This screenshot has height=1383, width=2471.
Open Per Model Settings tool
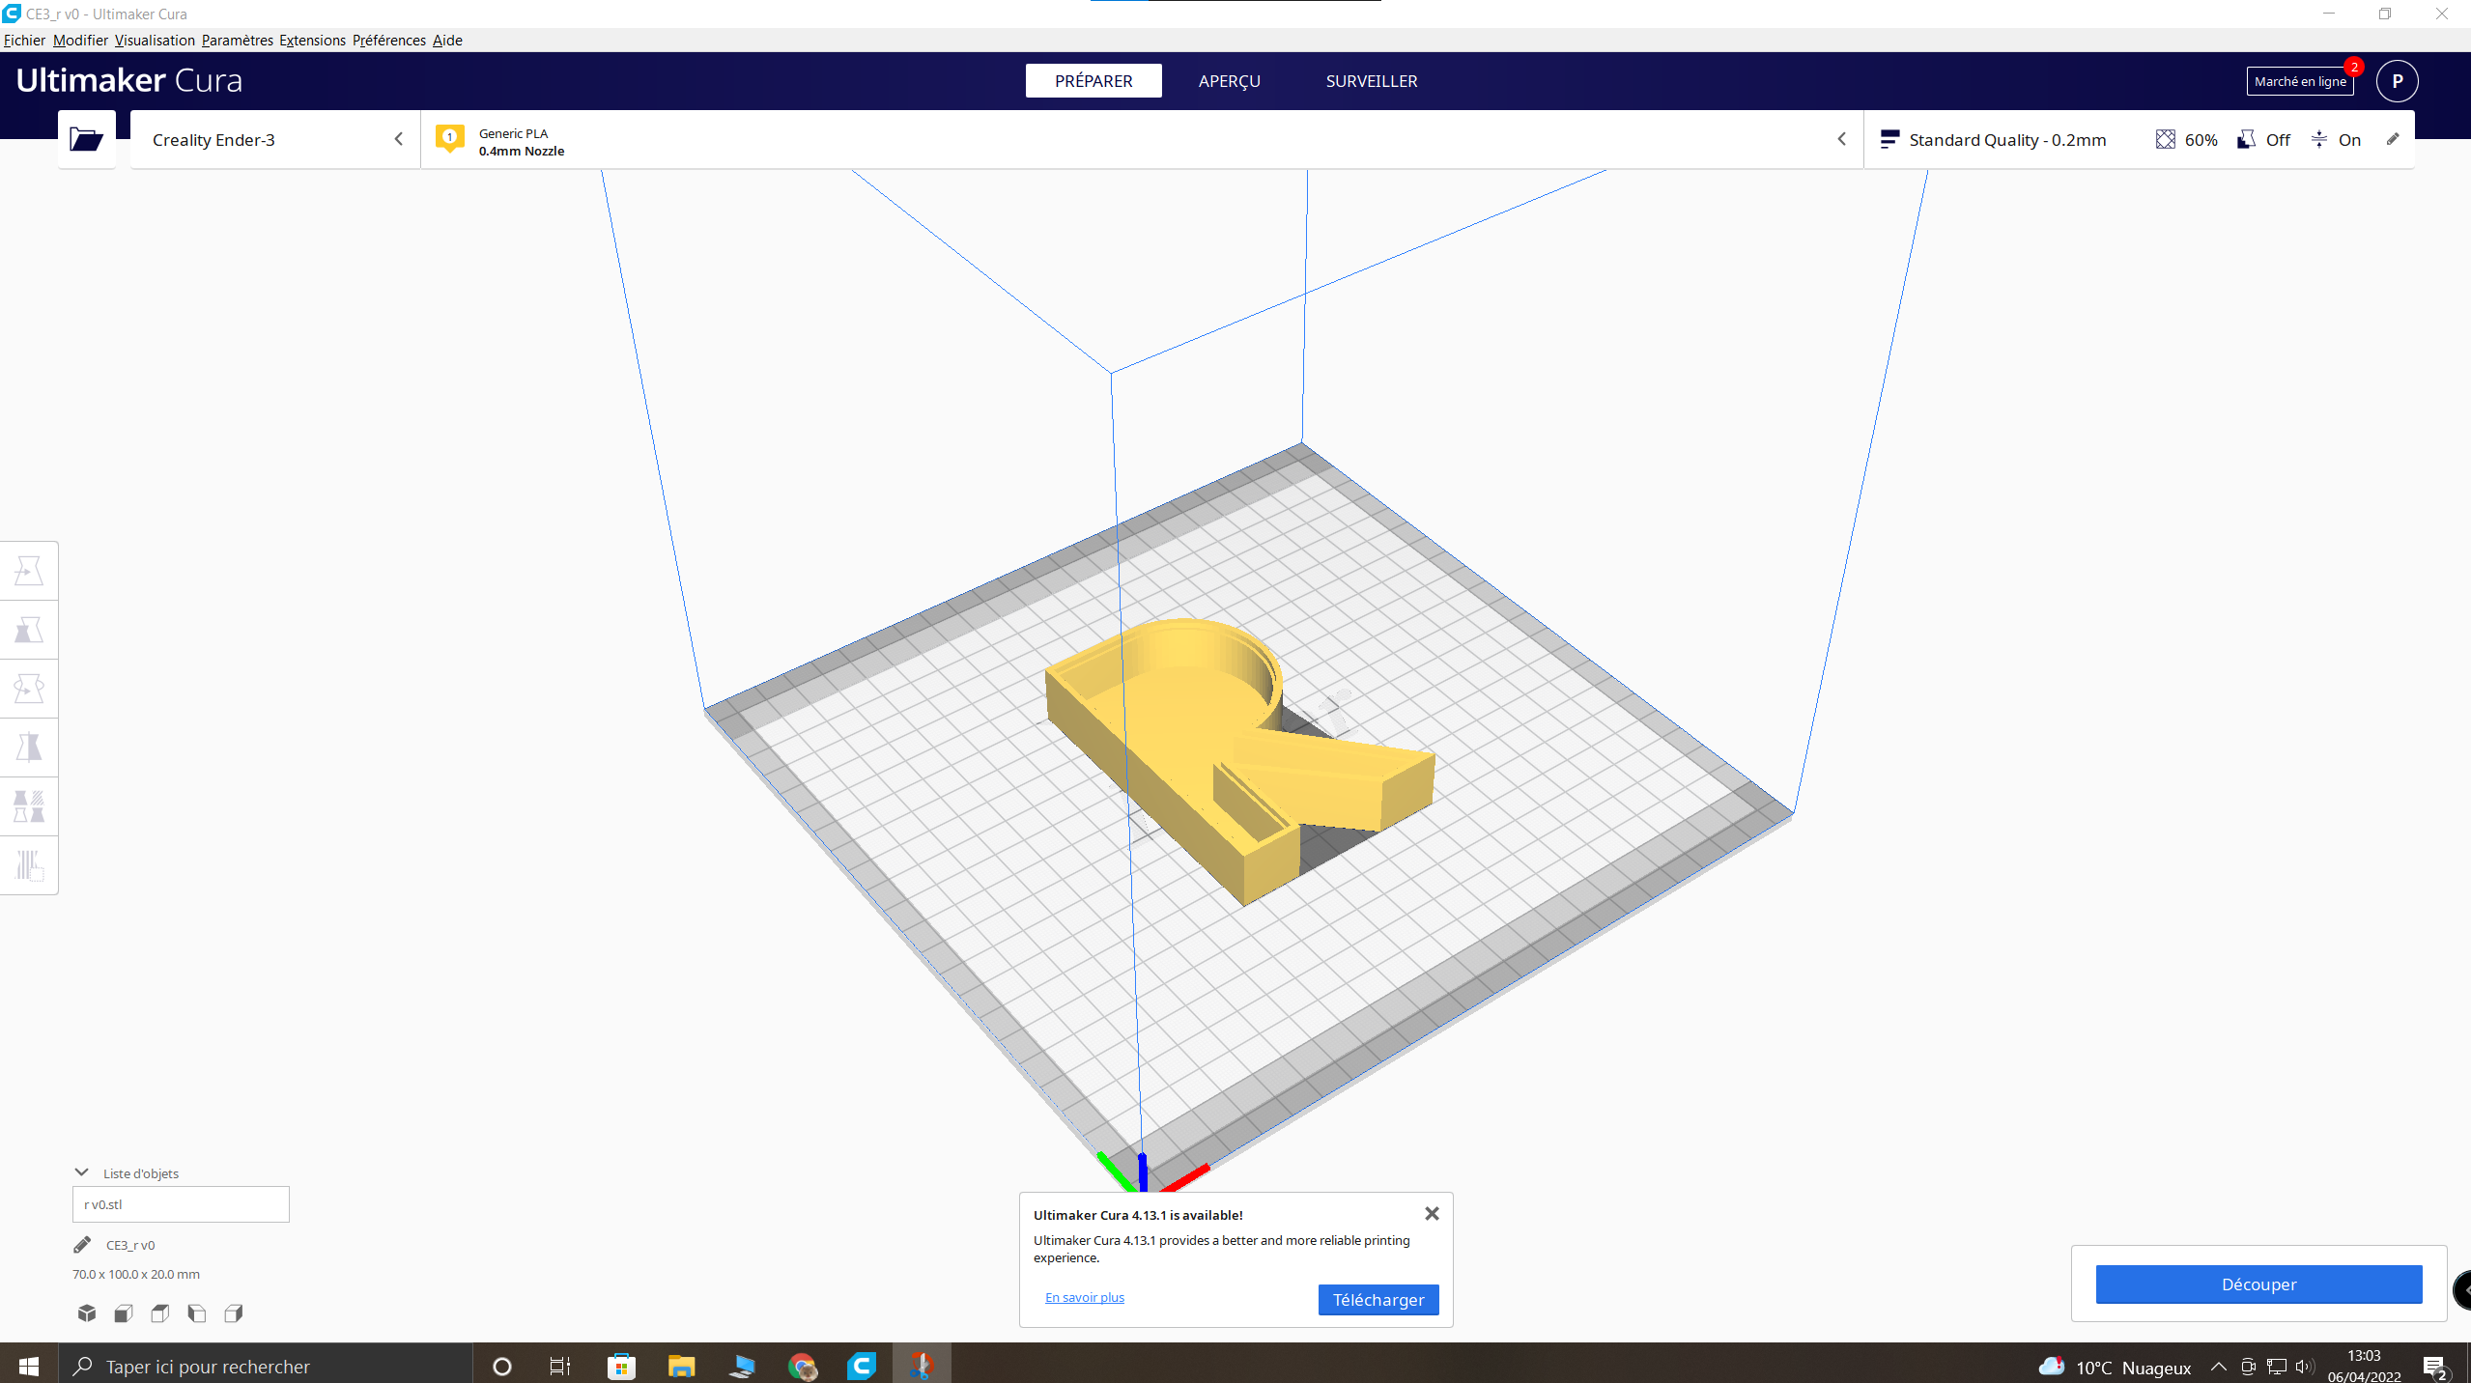[x=29, y=807]
